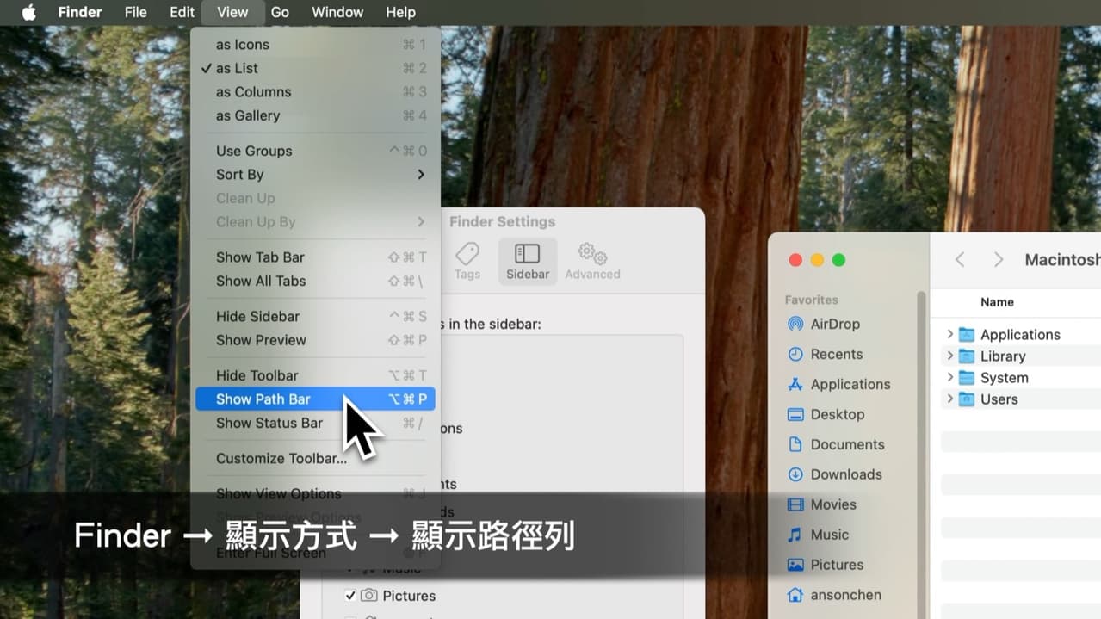The image size is (1101, 619).
Task: Click the Favorites sidebar heading
Action: [812, 300]
